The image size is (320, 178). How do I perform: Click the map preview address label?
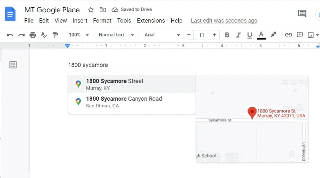coord(281,113)
